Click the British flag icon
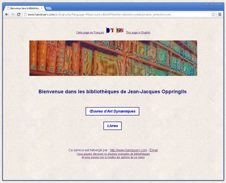 120,30
